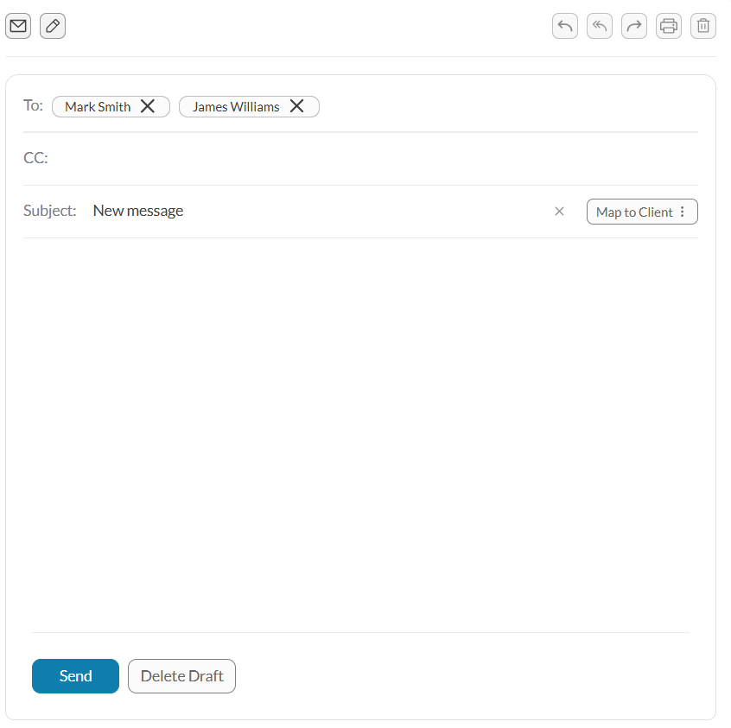The height and width of the screenshot is (728, 731).
Task: Click the pencil compose icon
Action: click(53, 26)
